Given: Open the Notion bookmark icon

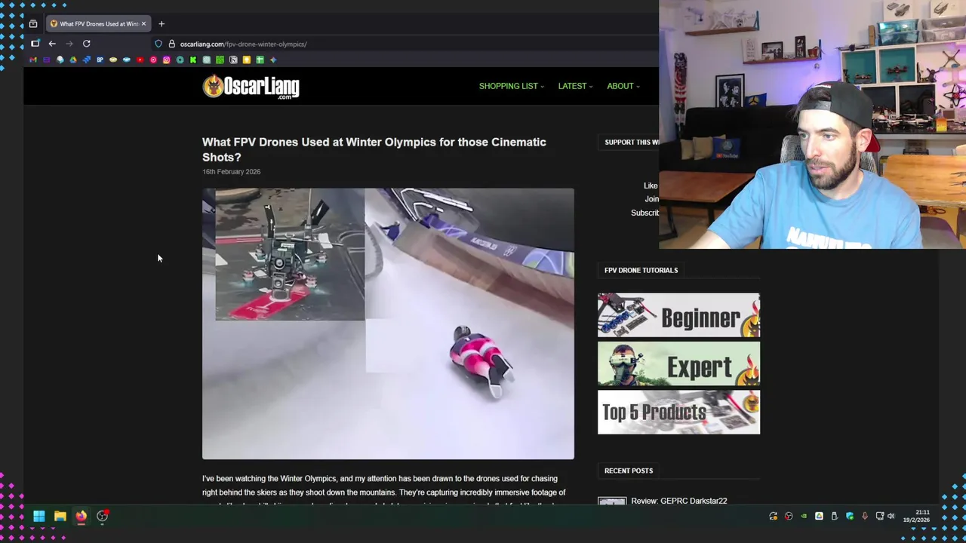Looking at the screenshot, I should (x=233, y=60).
